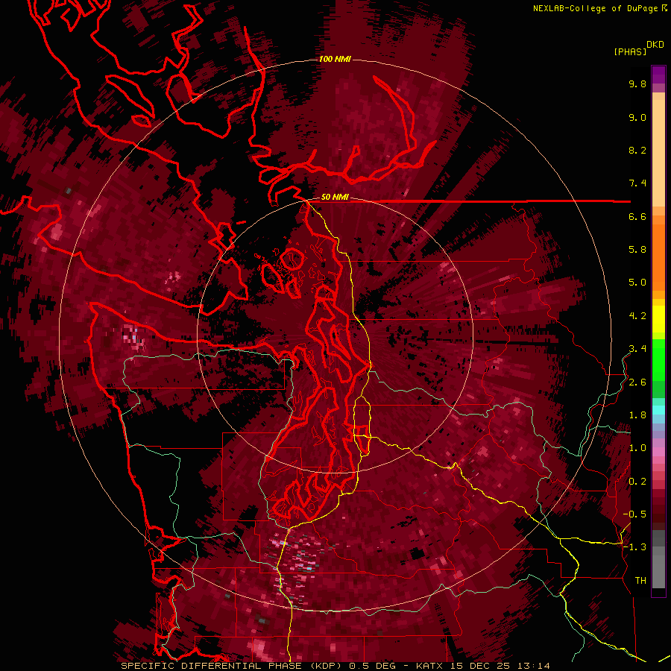Pick the yellow segment of the color bar

click(x=658, y=319)
